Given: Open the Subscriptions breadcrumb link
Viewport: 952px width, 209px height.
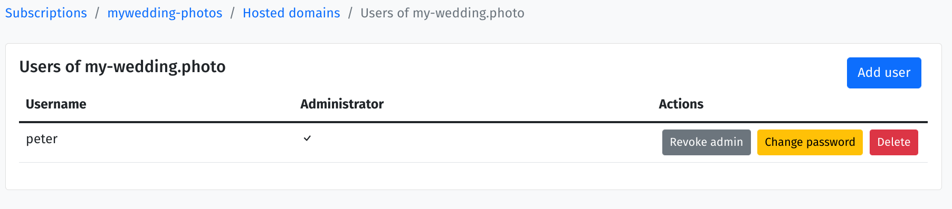Looking at the screenshot, I should tap(46, 13).
